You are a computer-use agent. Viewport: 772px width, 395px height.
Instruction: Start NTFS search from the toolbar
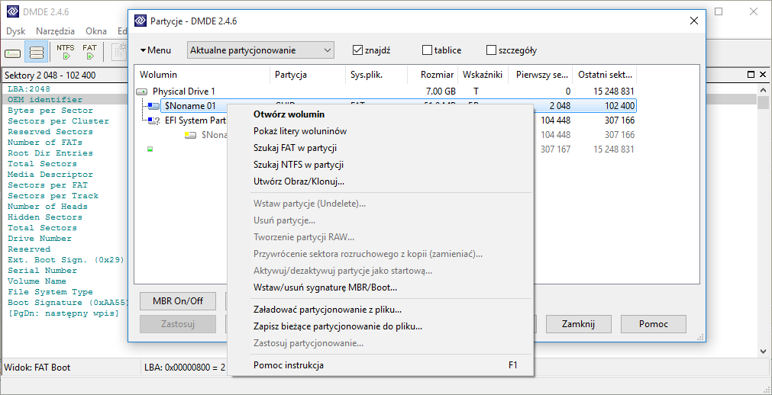[x=66, y=52]
